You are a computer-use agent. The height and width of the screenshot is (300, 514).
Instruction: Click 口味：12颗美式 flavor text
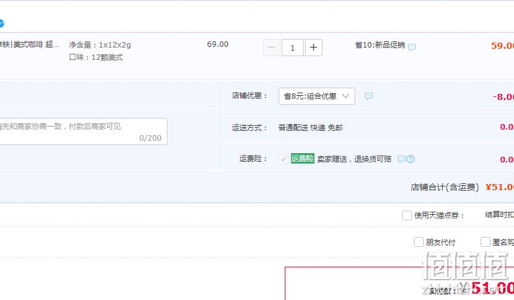tap(96, 57)
